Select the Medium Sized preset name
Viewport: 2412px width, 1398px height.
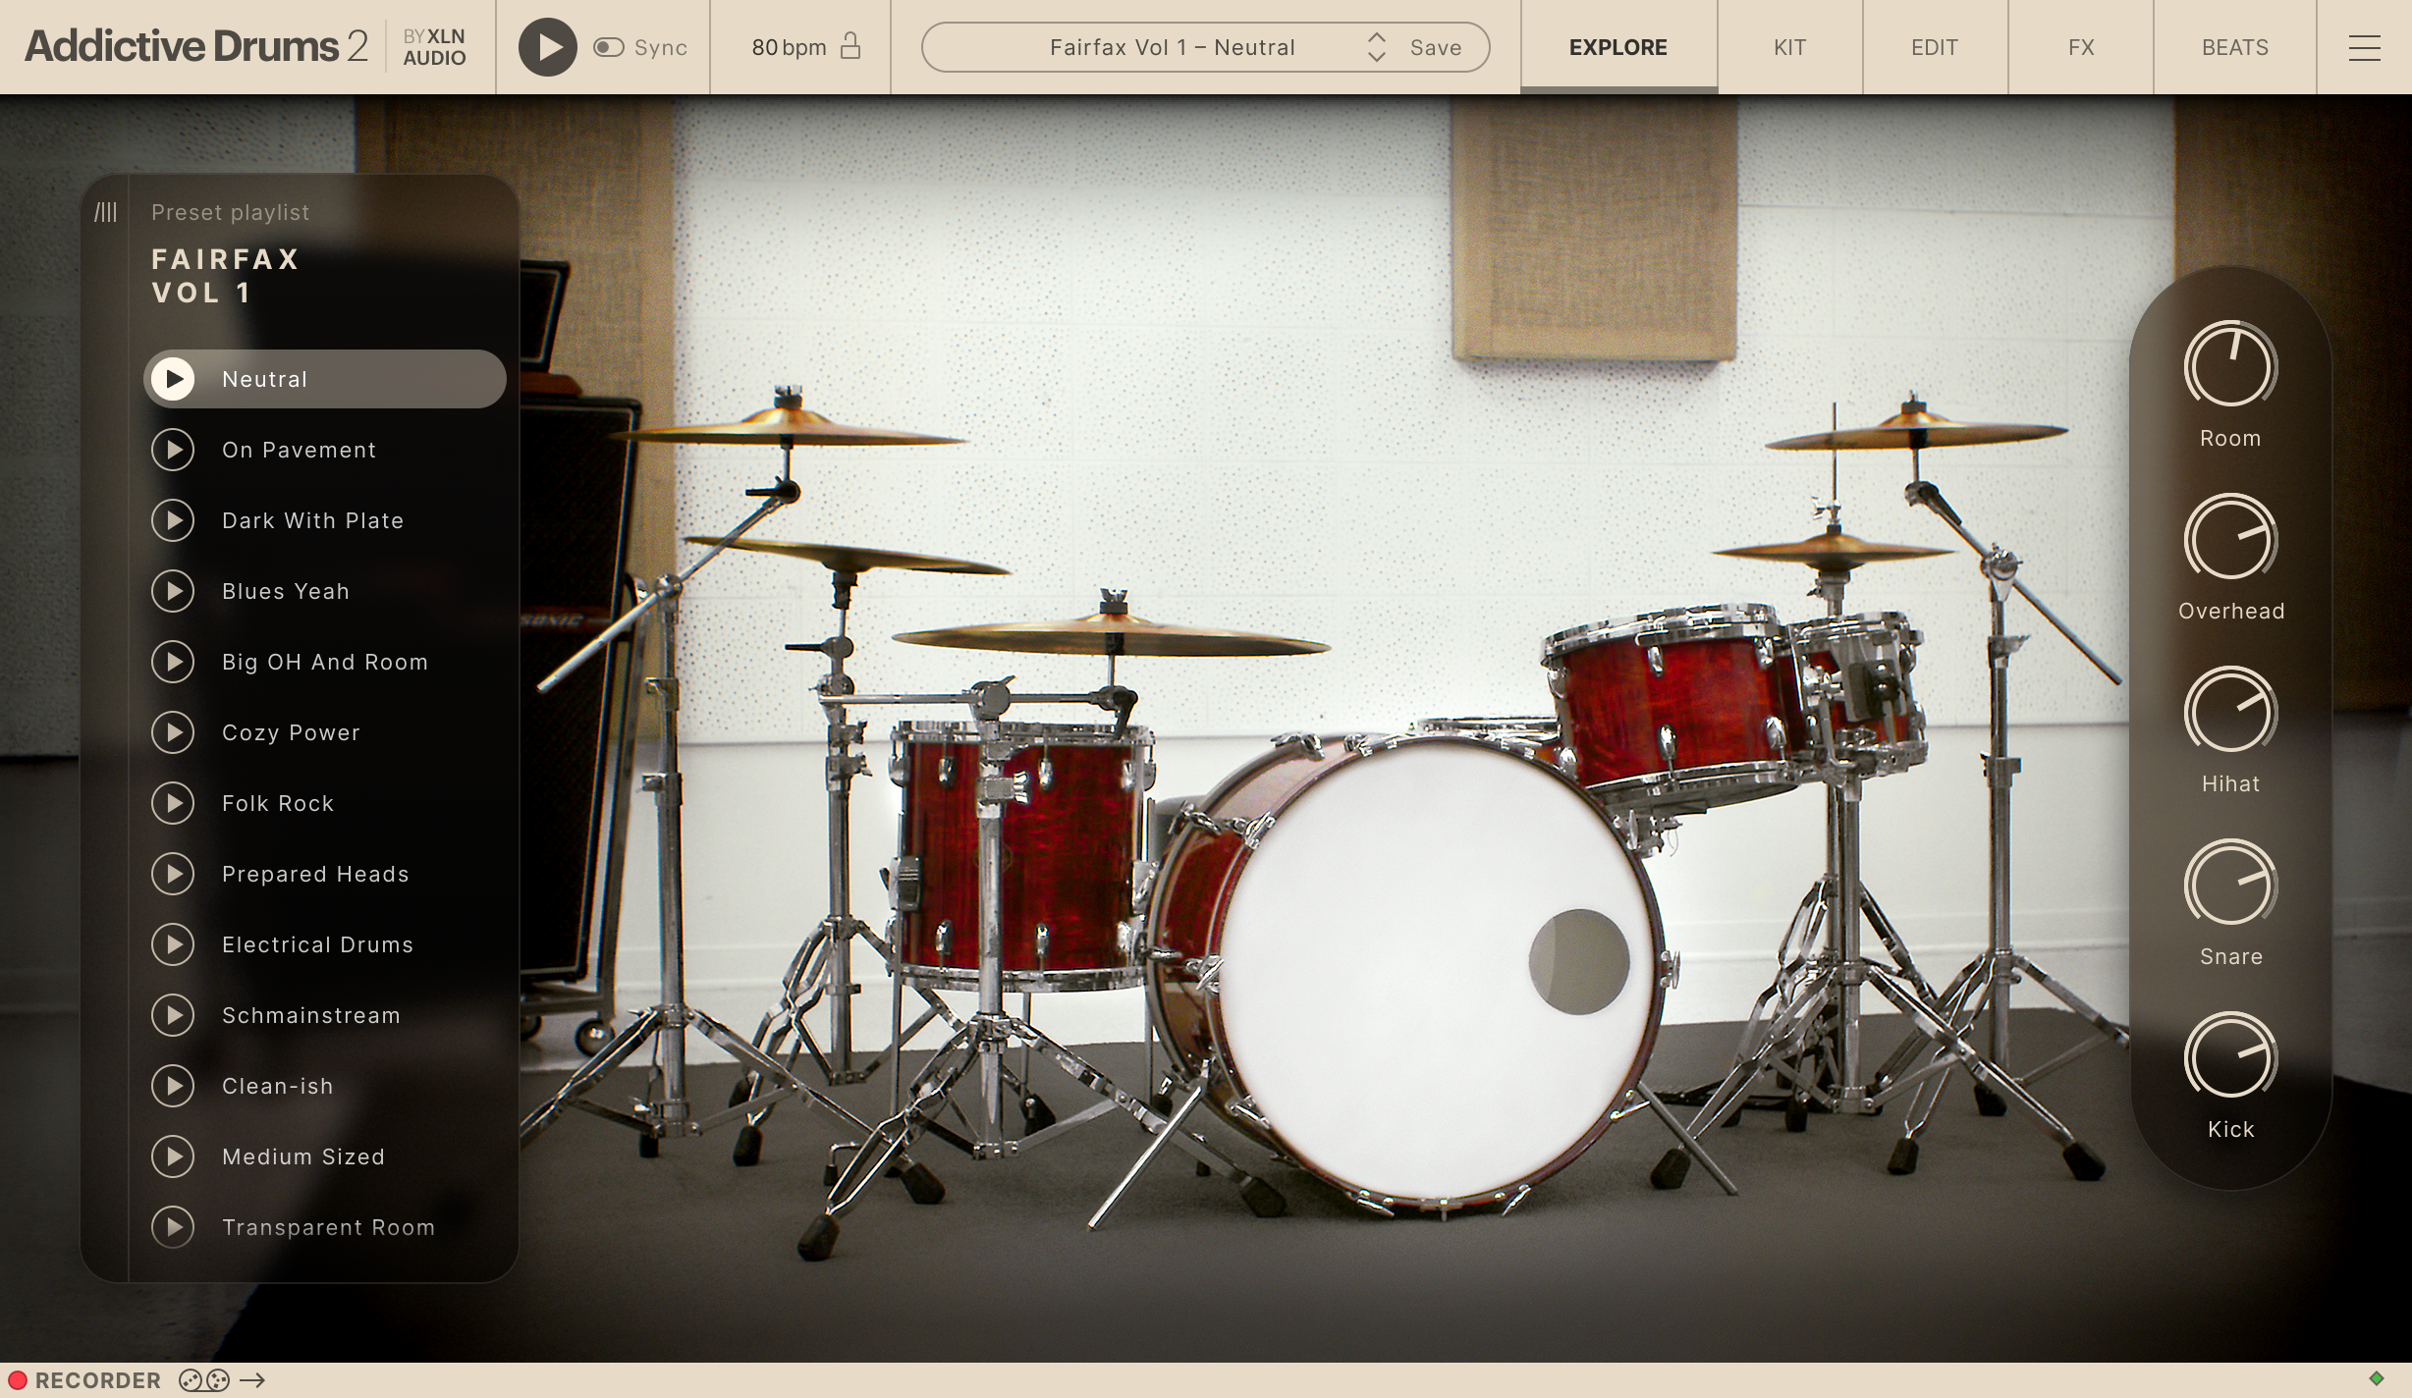pyautogui.click(x=303, y=1156)
